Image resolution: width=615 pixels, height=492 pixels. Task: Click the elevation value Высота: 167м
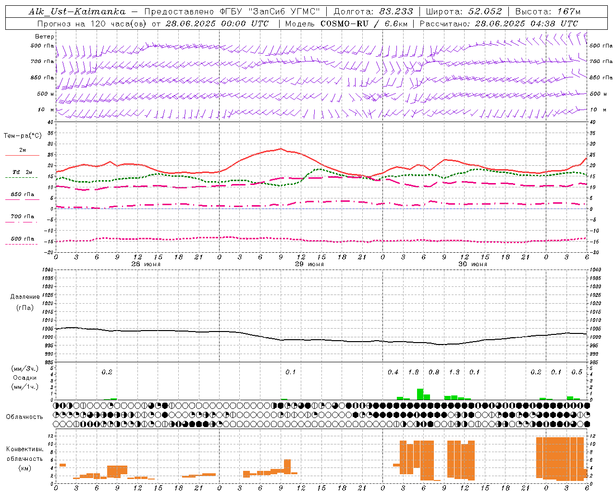pos(548,12)
